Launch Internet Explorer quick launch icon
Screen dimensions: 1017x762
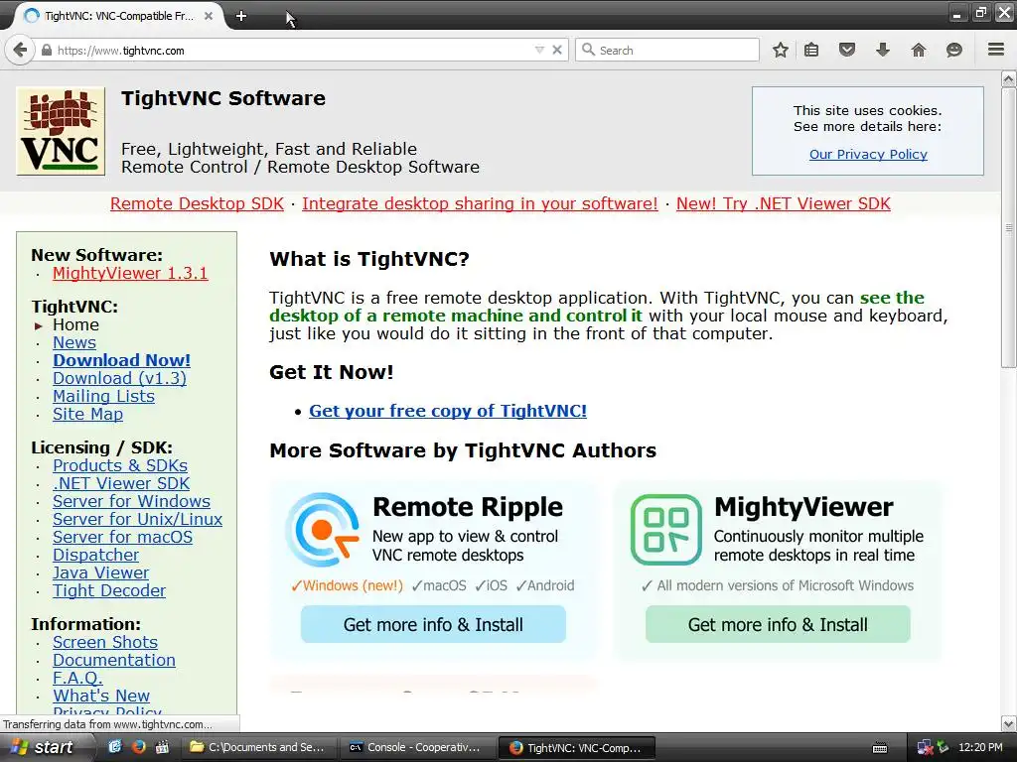[x=115, y=747]
